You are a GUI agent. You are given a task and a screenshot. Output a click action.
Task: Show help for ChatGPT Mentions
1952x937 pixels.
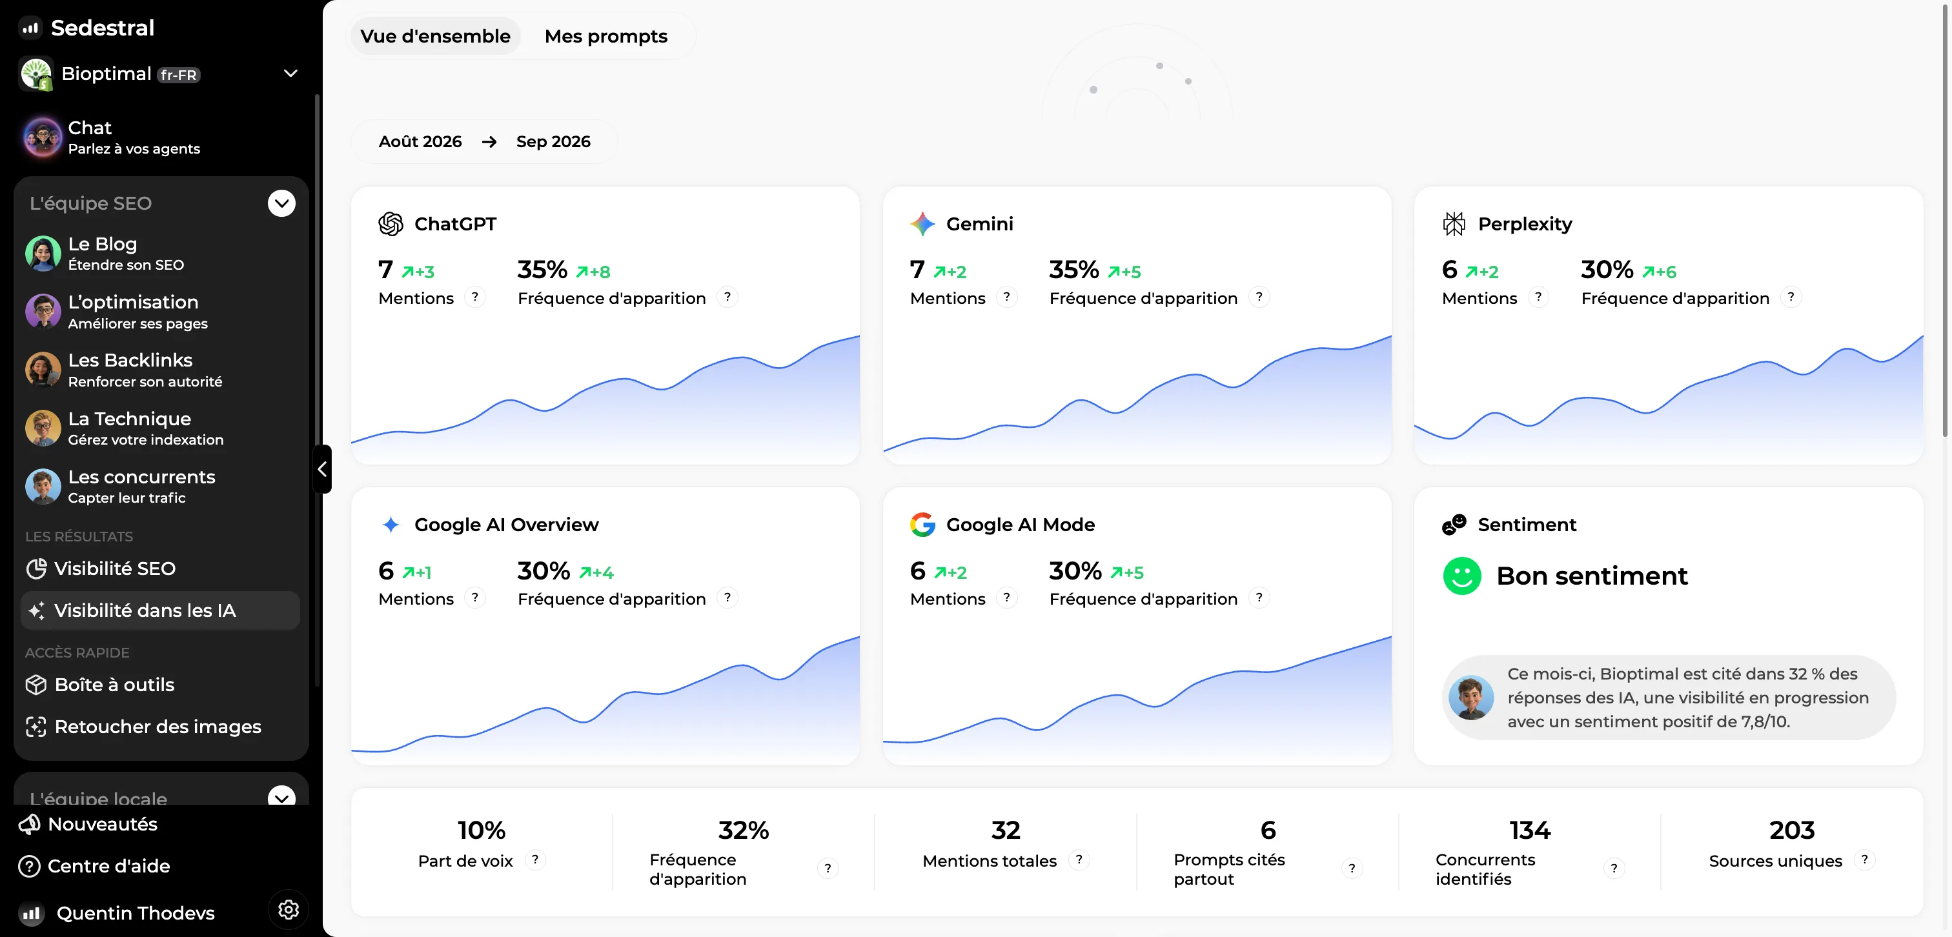[475, 297]
